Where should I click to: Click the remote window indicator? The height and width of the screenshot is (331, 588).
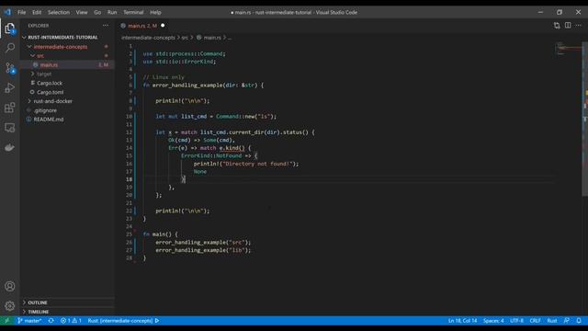click(6, 321)
